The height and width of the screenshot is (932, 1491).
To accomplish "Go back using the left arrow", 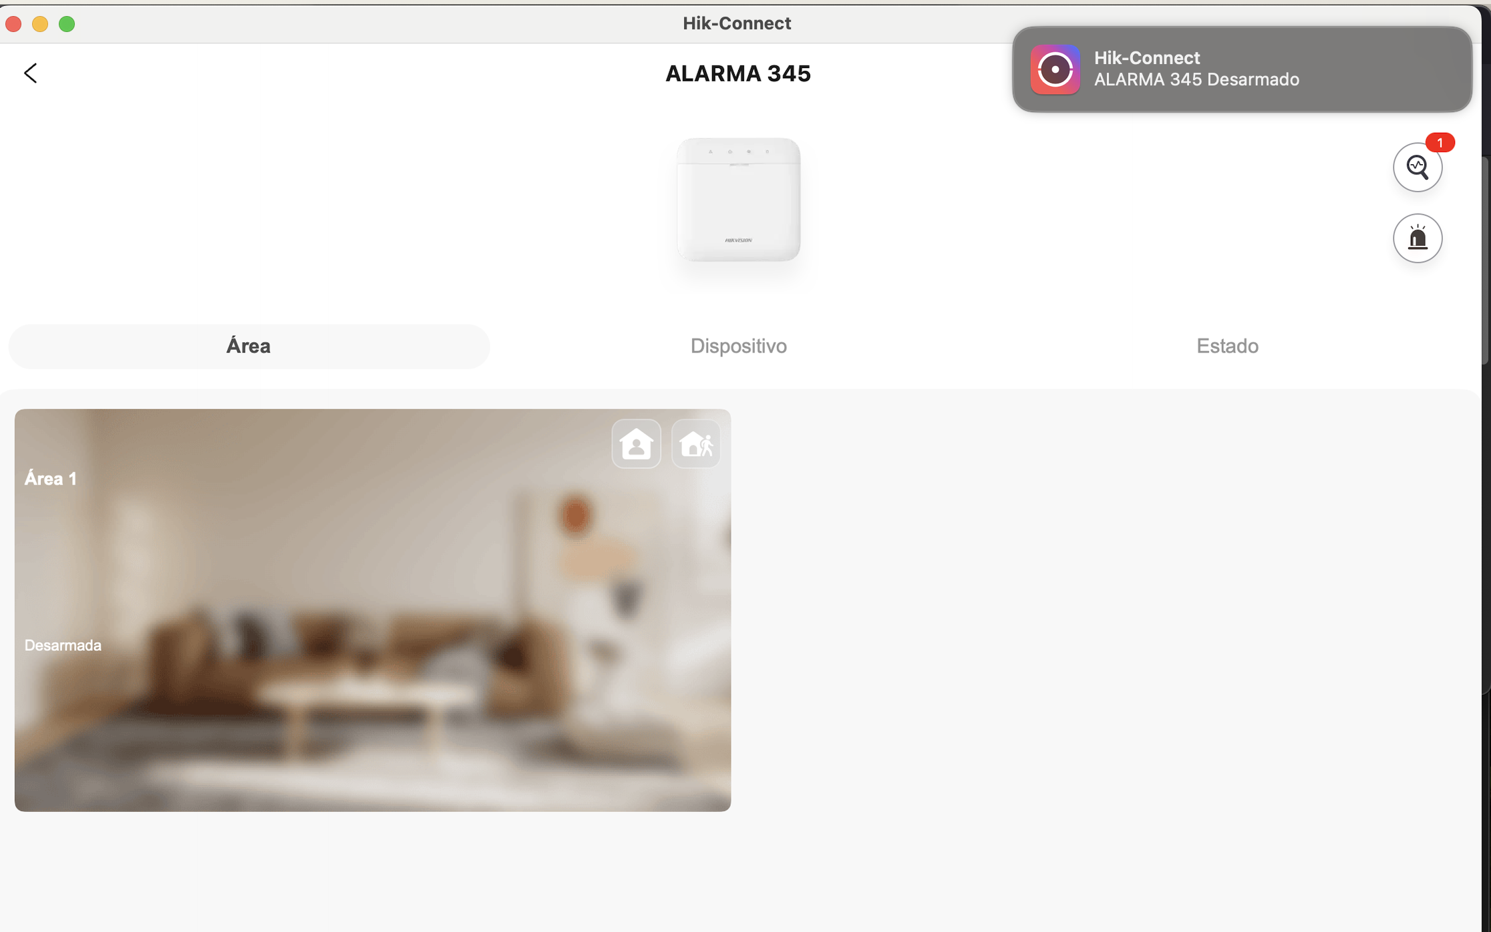I will coord(31,73).
